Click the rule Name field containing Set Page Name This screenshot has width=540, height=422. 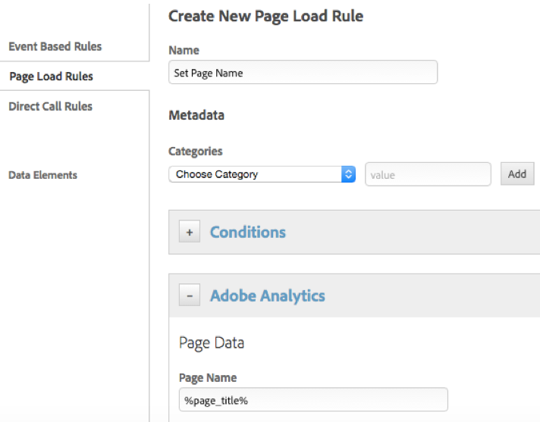point(303,73)
